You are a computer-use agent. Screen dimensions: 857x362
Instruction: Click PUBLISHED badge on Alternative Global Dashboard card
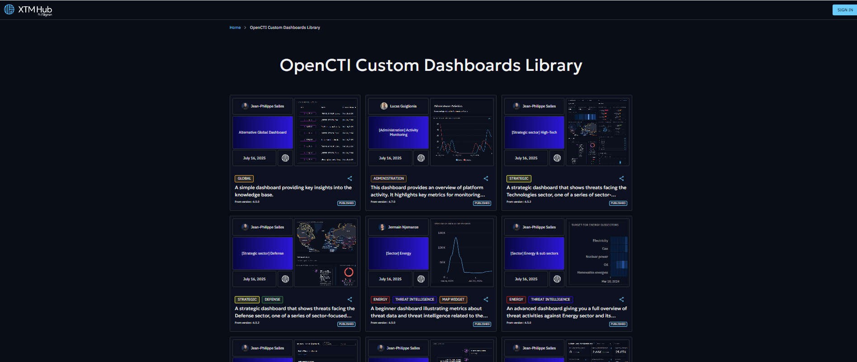[x=346, y=203]
